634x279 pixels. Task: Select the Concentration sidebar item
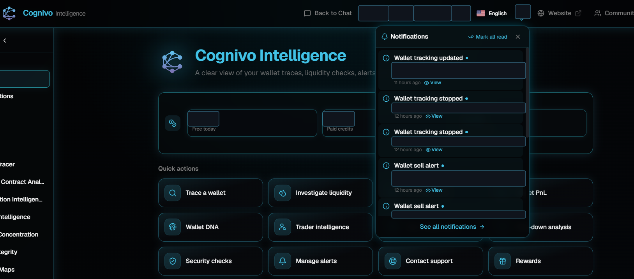[x=19, y=235]
